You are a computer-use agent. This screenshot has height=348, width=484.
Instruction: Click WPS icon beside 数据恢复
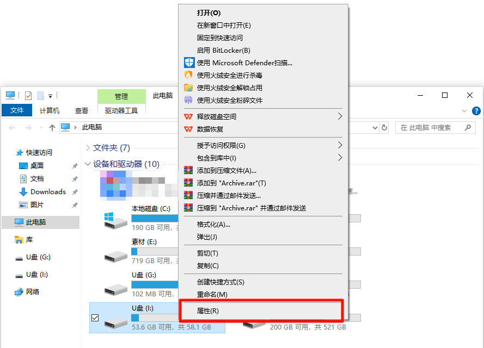pyautogui.click(x=188, y=129)
